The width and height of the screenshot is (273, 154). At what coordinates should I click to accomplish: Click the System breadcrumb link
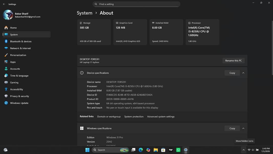pyautogui.click(x=85, y=13)
